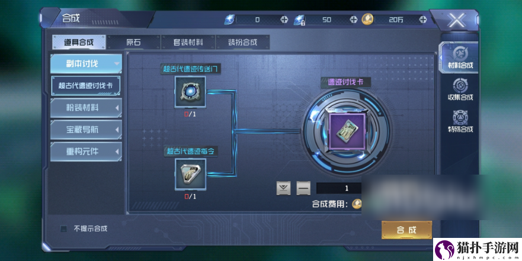Screen dimensions: 522x261
Task: Tap the 超古代遗迹传送门 material icon
Action: [190, 92]
